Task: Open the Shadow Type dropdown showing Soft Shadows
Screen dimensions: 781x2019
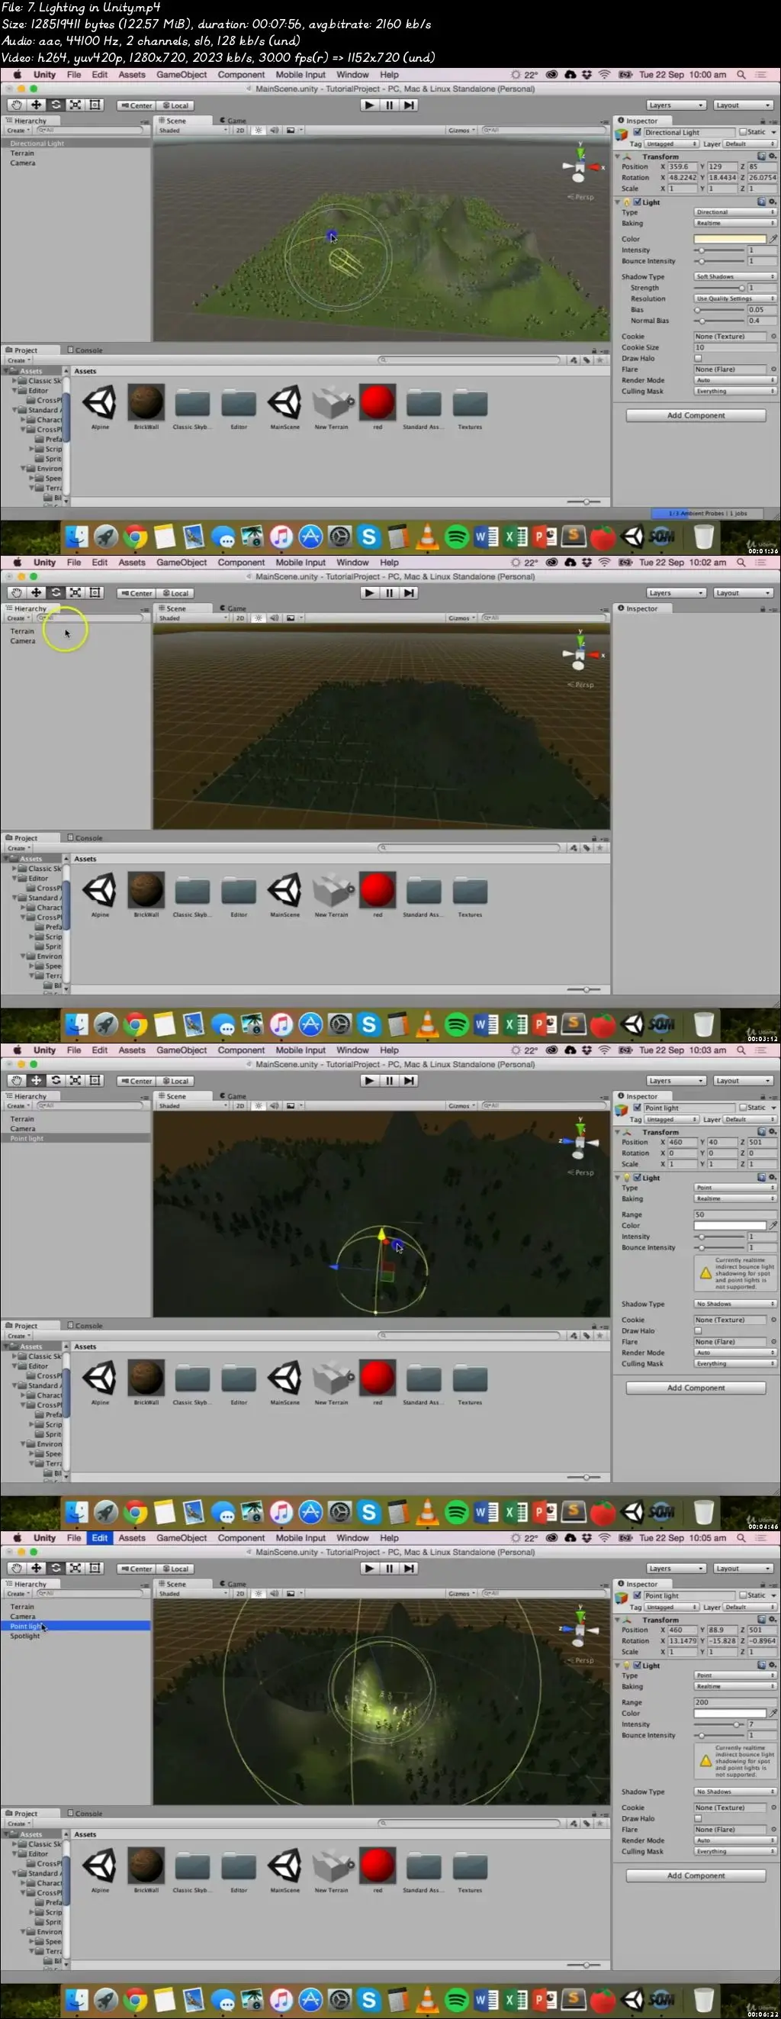Action: click(734, 276)
